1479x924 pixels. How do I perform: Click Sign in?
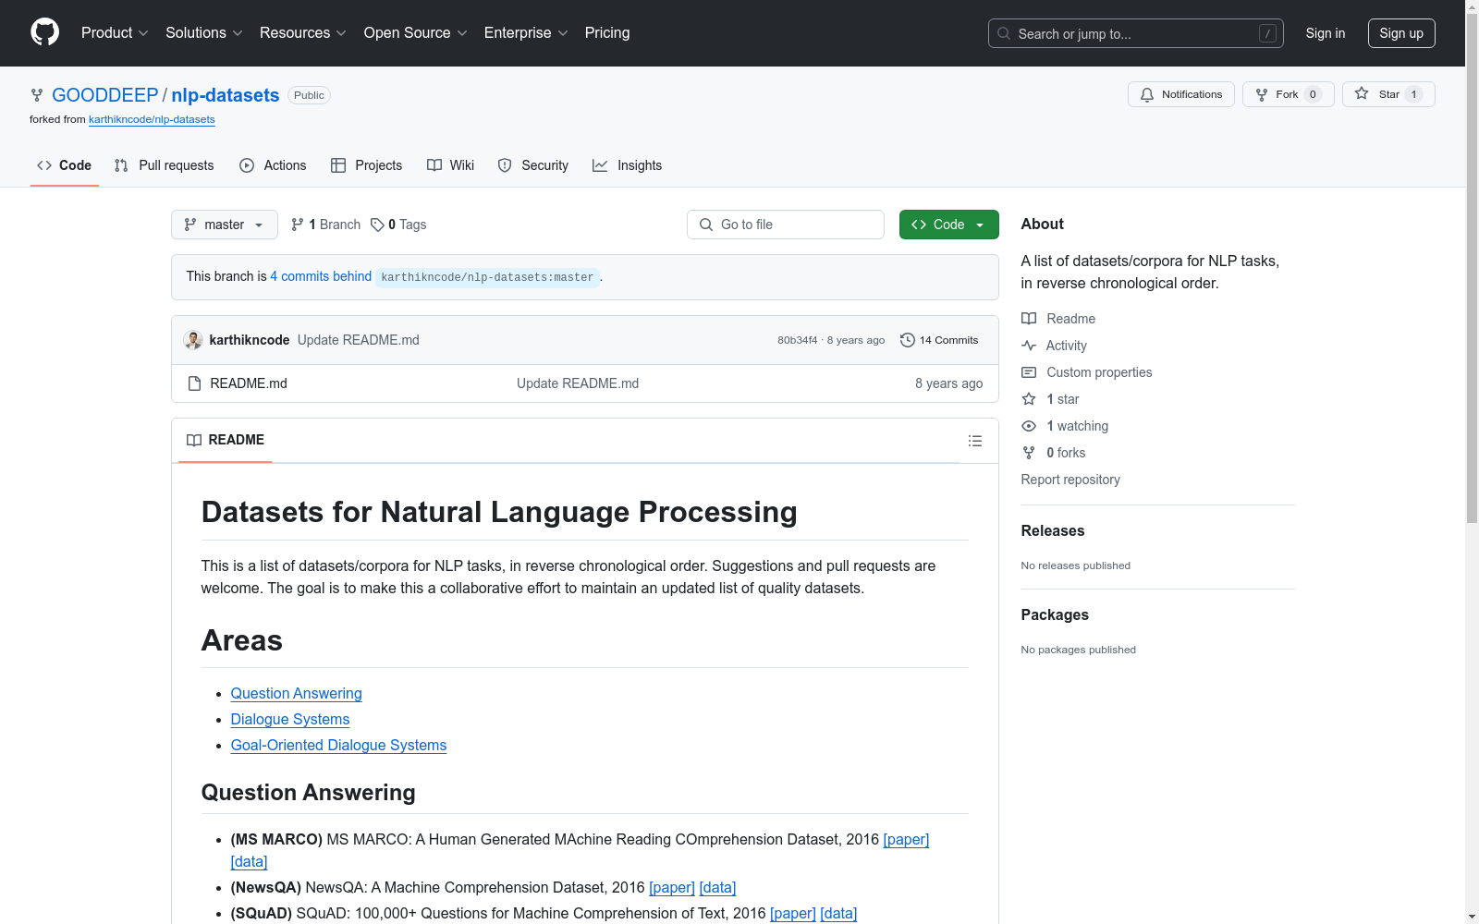pyautogui.click(x=1326, y=33)
